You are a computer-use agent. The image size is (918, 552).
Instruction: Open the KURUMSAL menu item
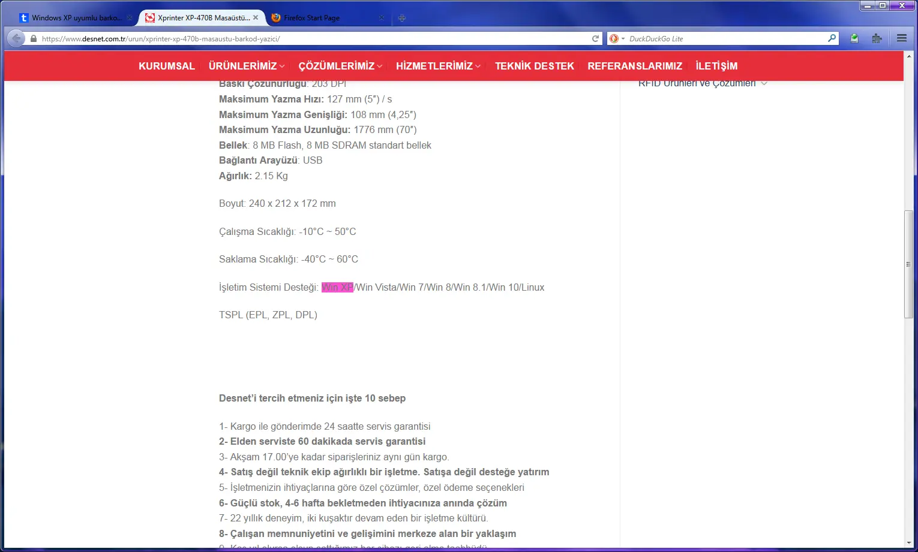coord(167,66)
